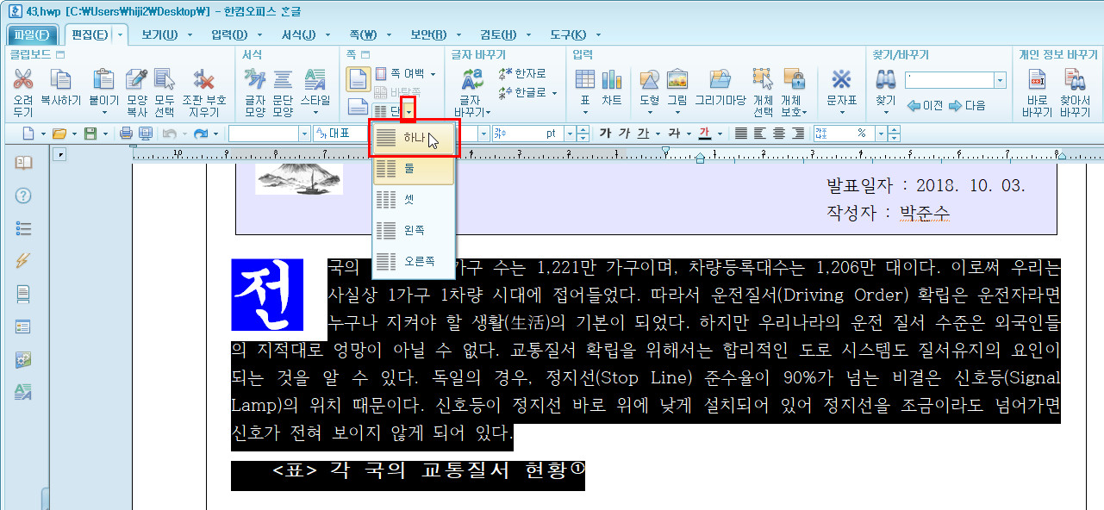Viewport: 1104px width, 510px height.
Task: Click the 한자로 convert button
Action: point(522,74)
